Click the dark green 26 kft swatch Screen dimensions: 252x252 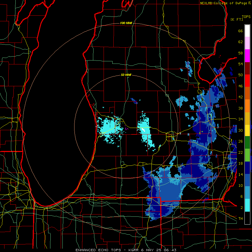pyautogui.click(x=247, y=143)
